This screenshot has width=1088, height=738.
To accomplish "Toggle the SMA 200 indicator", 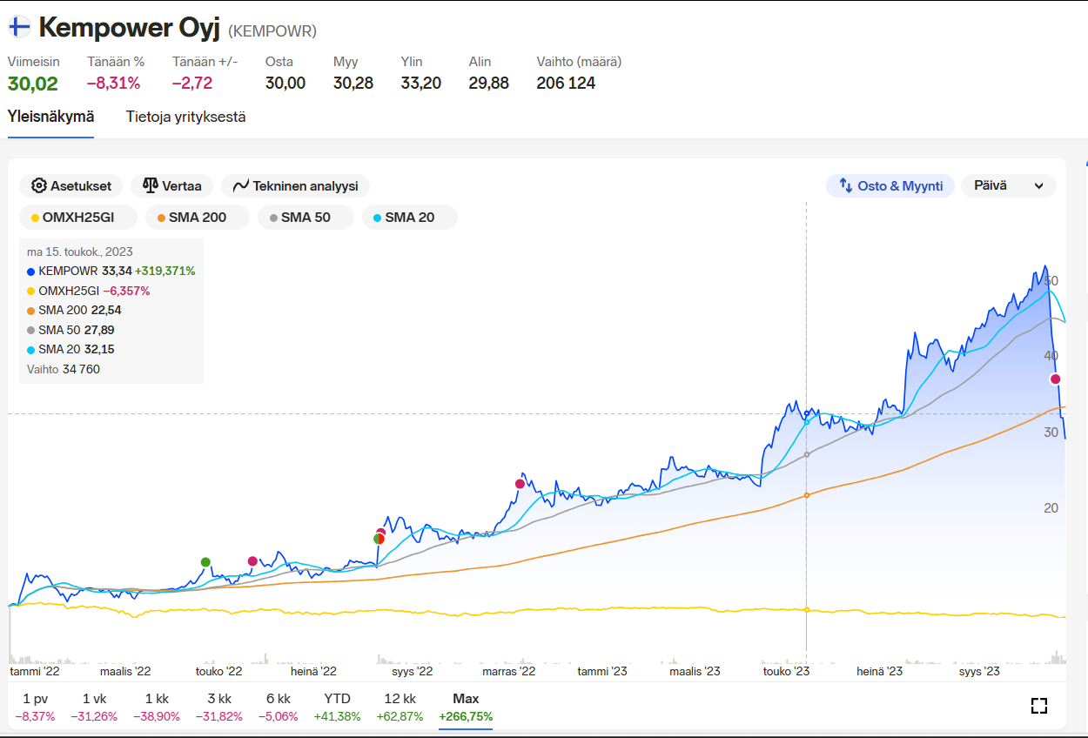I will point(197,218).
